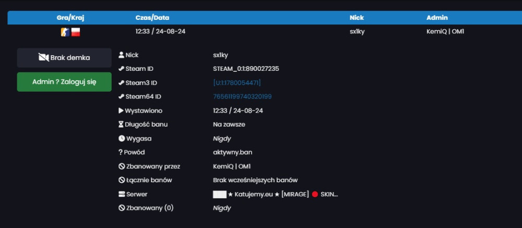The width and height of the screenshot is (522, 228).
Task: Click the red dot in server name
Action: pos(315,194)
